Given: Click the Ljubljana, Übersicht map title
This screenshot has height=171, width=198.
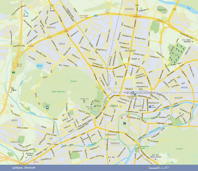Looking at the screenshot, I should 24,168.
